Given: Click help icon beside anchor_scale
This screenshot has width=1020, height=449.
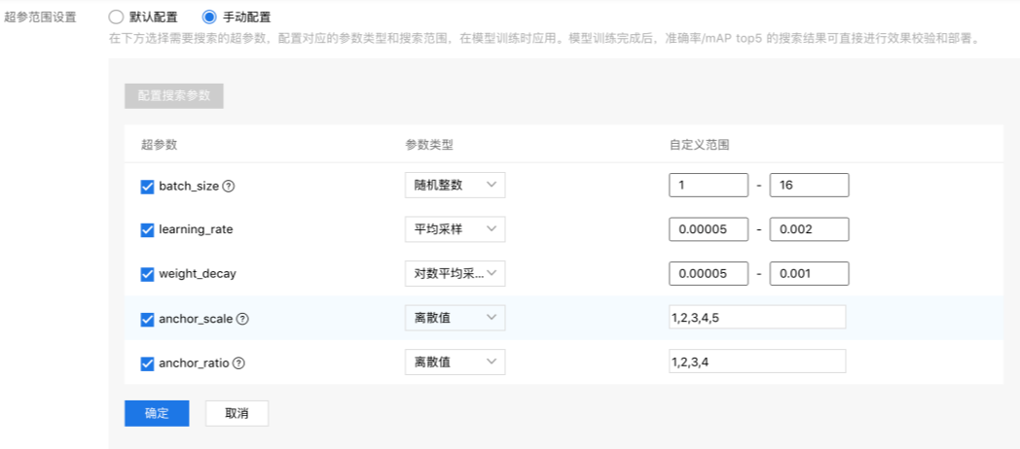Looking at the screenshot, I should (x=242, y=319).
